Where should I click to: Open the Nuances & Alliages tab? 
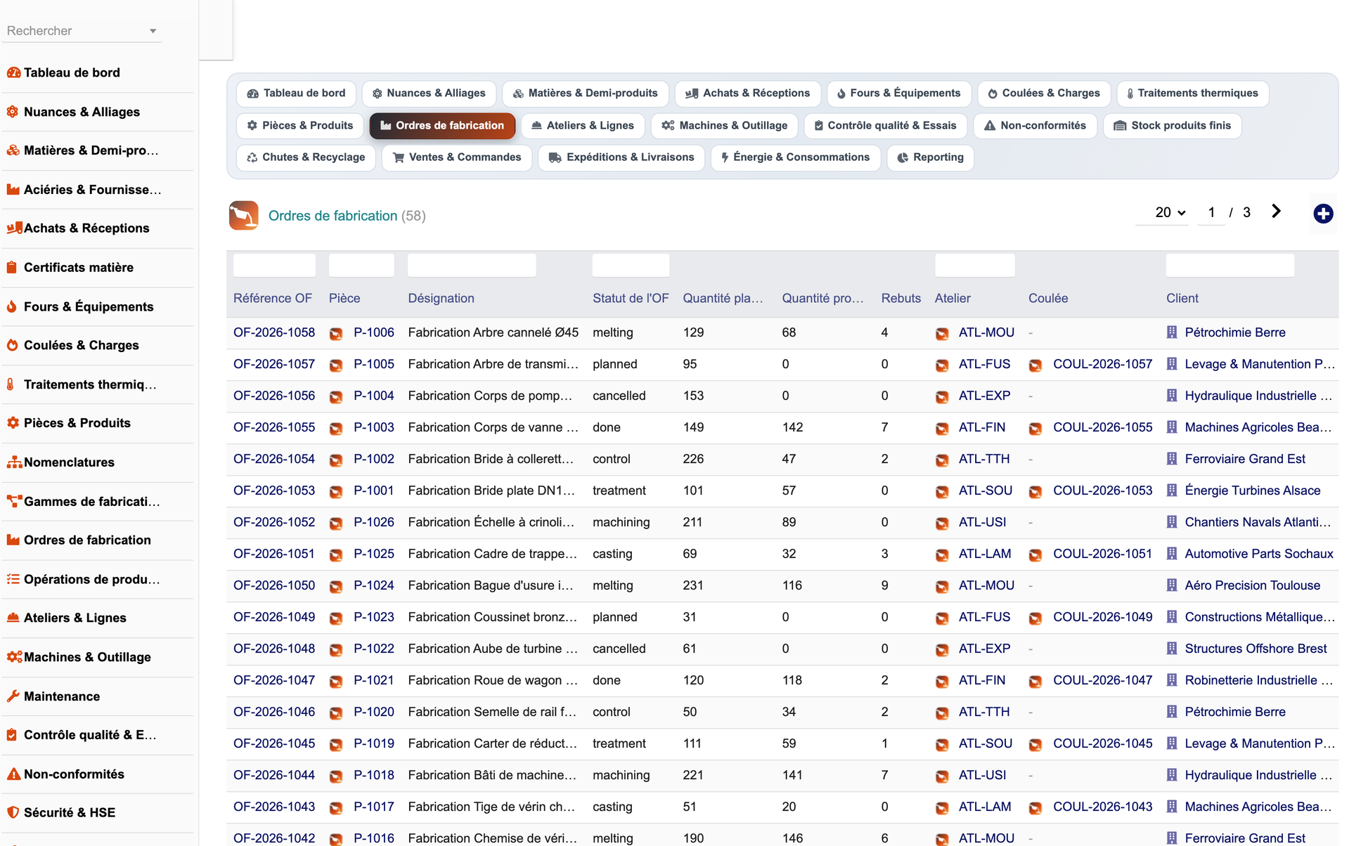(429, 93)
